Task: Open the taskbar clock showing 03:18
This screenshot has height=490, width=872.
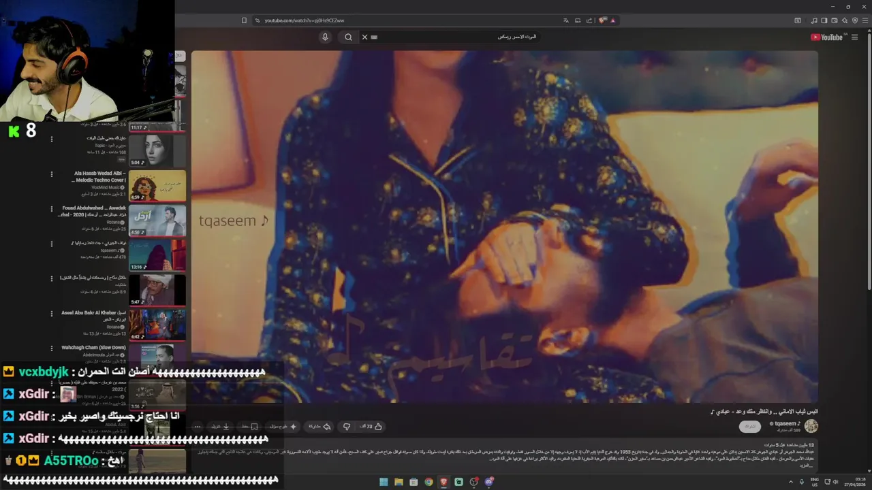Action: tap(854, 482)
